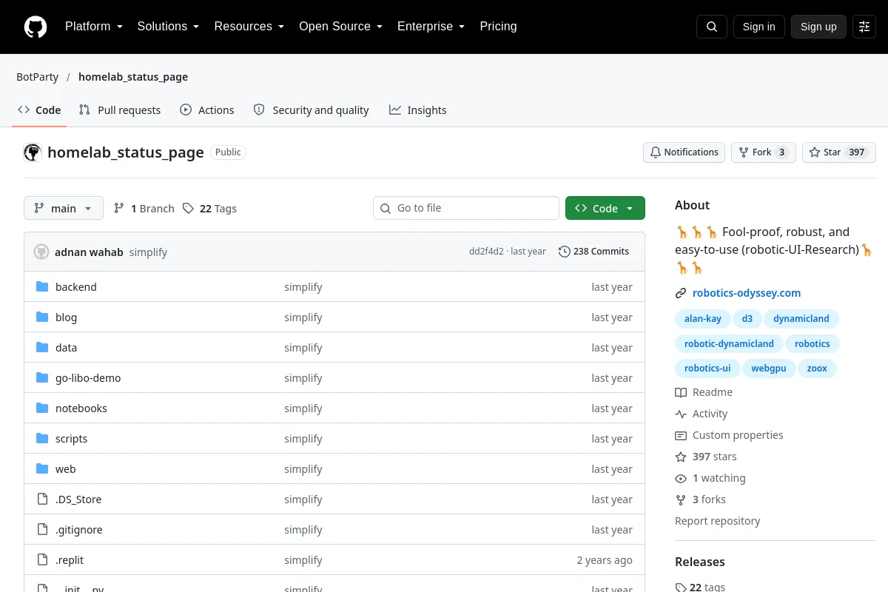Image resolution: width=888 pixels, height=592 pixels.
Task: Switch to the Pull requests tab
Action: coord(120,110)
